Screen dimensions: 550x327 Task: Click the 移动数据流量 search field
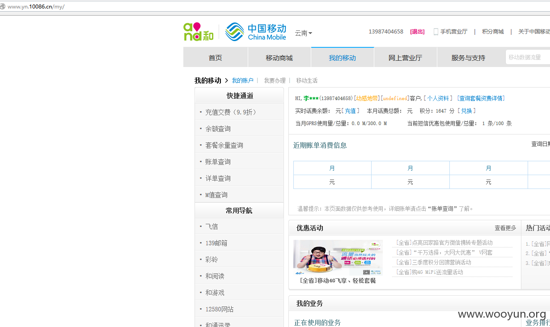click(528, 57)
